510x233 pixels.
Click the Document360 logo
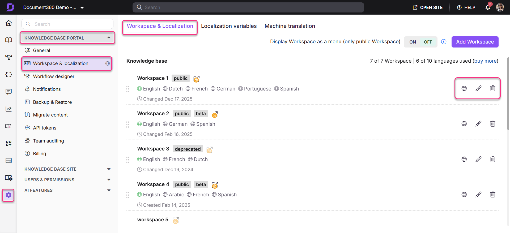click(10, 7)
